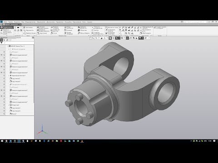Screen dimensions: 218x163
Task: Open the Масштабирование scale tool
Action: (x=84, y=33)
